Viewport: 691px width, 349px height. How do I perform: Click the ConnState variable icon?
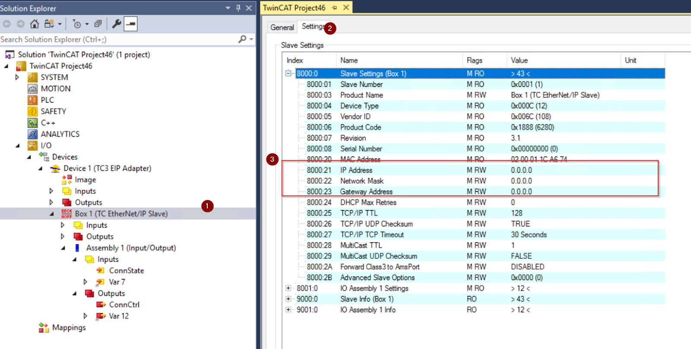point(100,270)
